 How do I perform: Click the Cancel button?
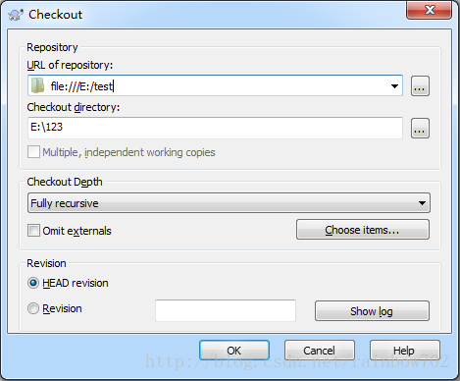320,351
